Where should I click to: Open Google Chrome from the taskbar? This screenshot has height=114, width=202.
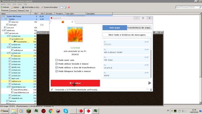[51, 111]
